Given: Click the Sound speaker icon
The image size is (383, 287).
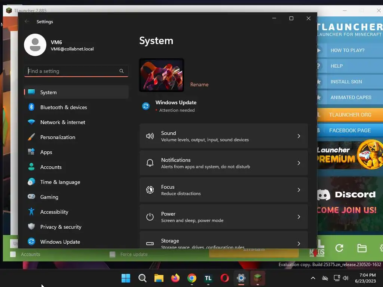Looking at the screenshot, I should (150, 136).
